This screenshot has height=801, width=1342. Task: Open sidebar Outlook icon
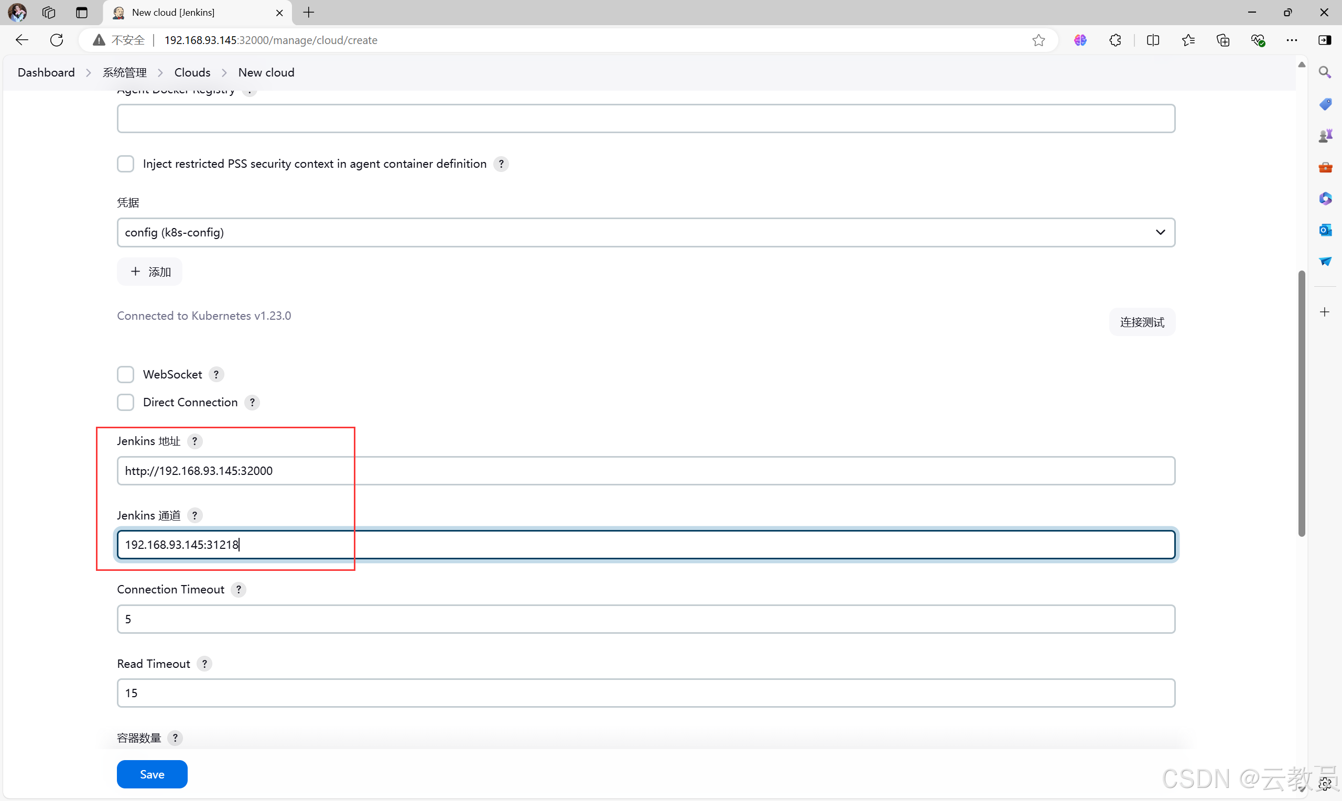pos(1325,230)
